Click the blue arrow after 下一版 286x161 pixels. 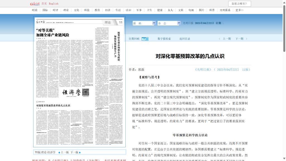(80, 153)
